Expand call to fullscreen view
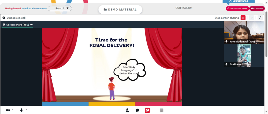The height and width of the screenshot is (114, 268). pyautogui.click(x=260, y=18)
